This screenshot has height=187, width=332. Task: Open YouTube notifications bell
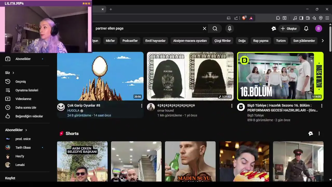(x=306, y=29)
